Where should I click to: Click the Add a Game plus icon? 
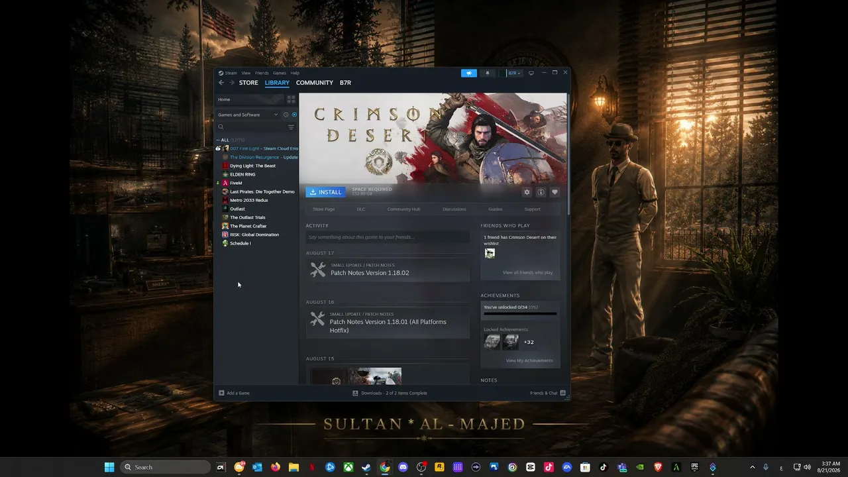[x=221, y=393]
